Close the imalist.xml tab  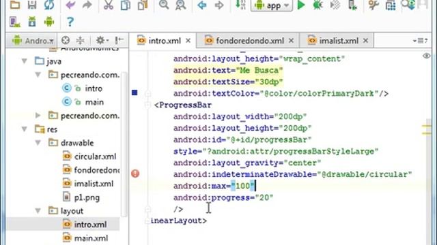(366, 41)
